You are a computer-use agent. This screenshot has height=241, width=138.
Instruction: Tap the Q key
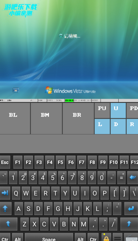(16, 193)
